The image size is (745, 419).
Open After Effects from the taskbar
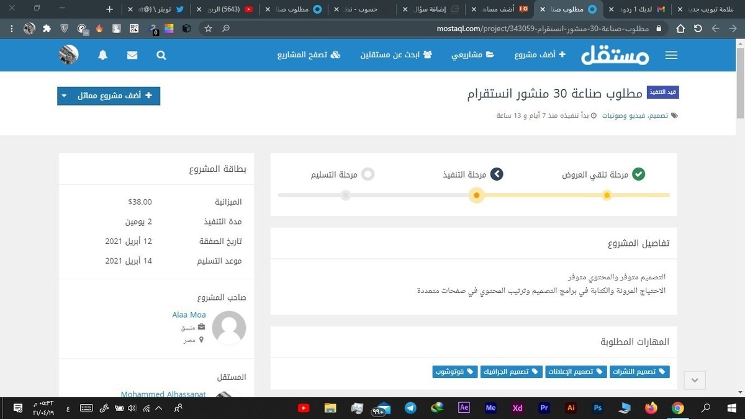[464, 408]
